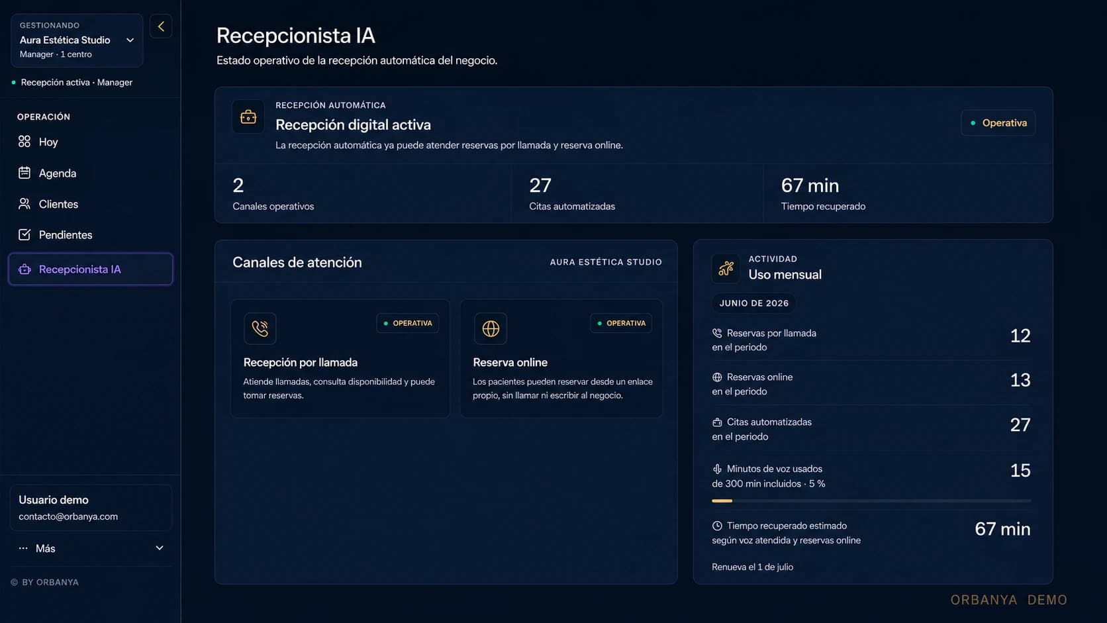Click the AURA ESTÉTICA STUDIO label in Canales
Screen dimensions: 1107x623
point(606,262)
